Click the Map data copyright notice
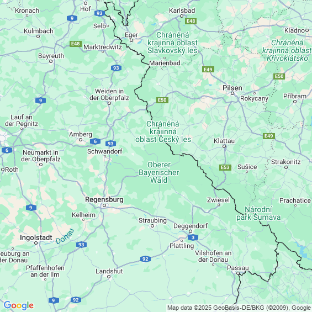312x312 pixels. [x=239, y=308]
